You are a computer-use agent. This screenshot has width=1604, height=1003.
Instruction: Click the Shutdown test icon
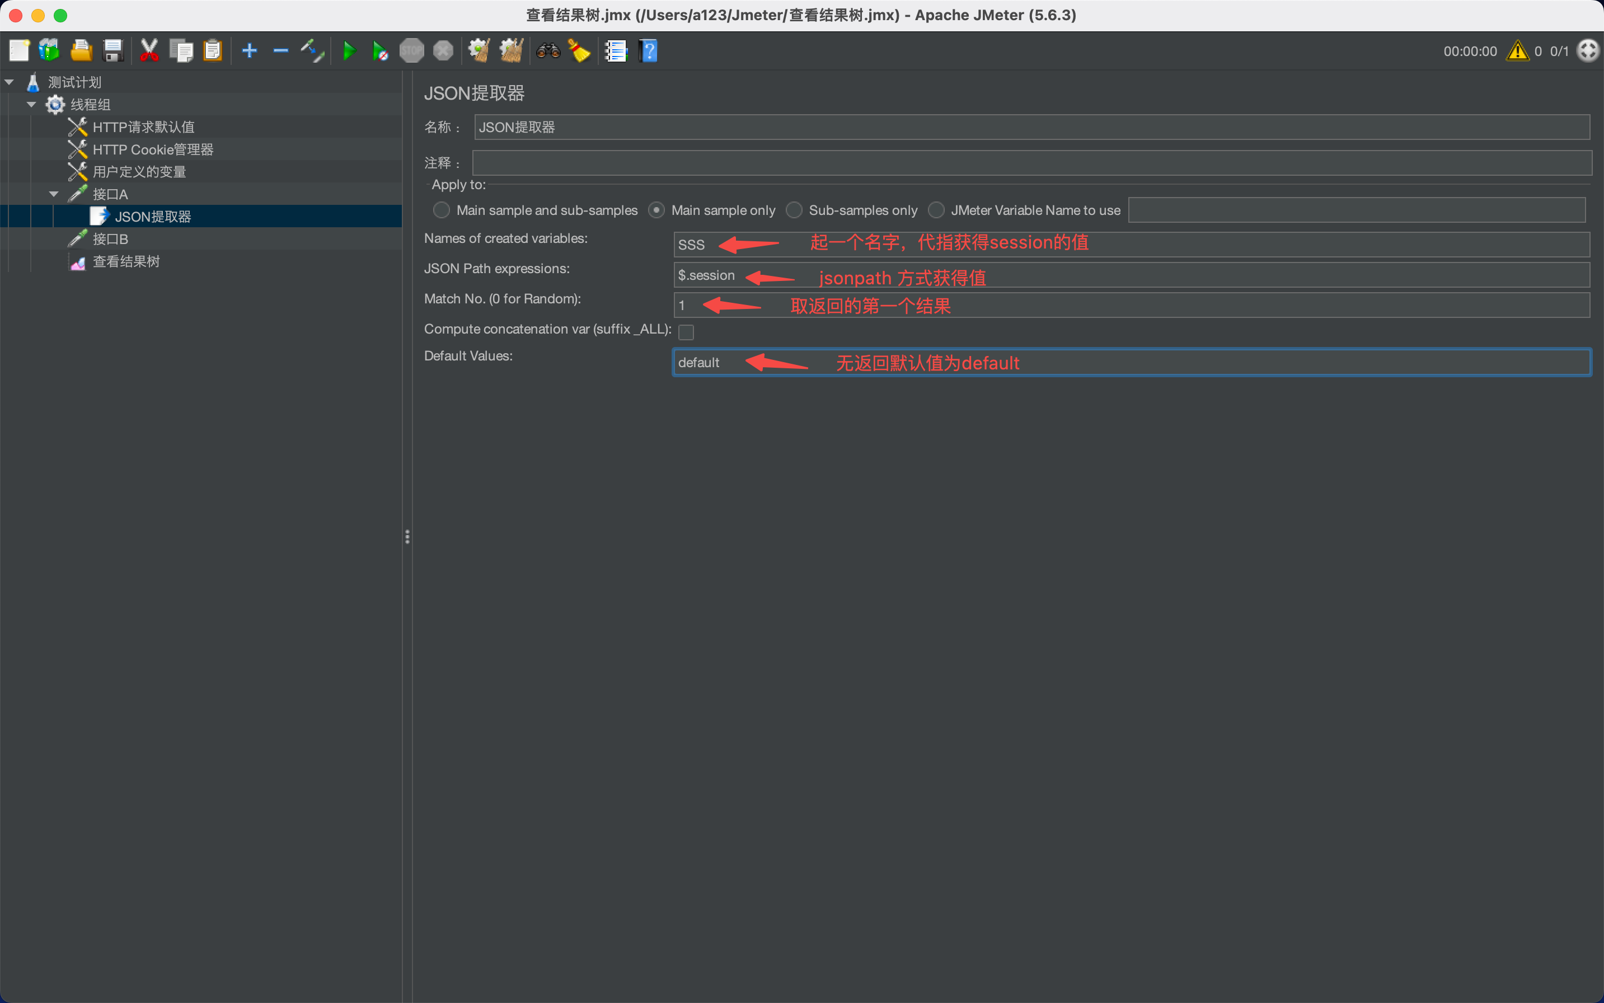[x=443, y=50]
